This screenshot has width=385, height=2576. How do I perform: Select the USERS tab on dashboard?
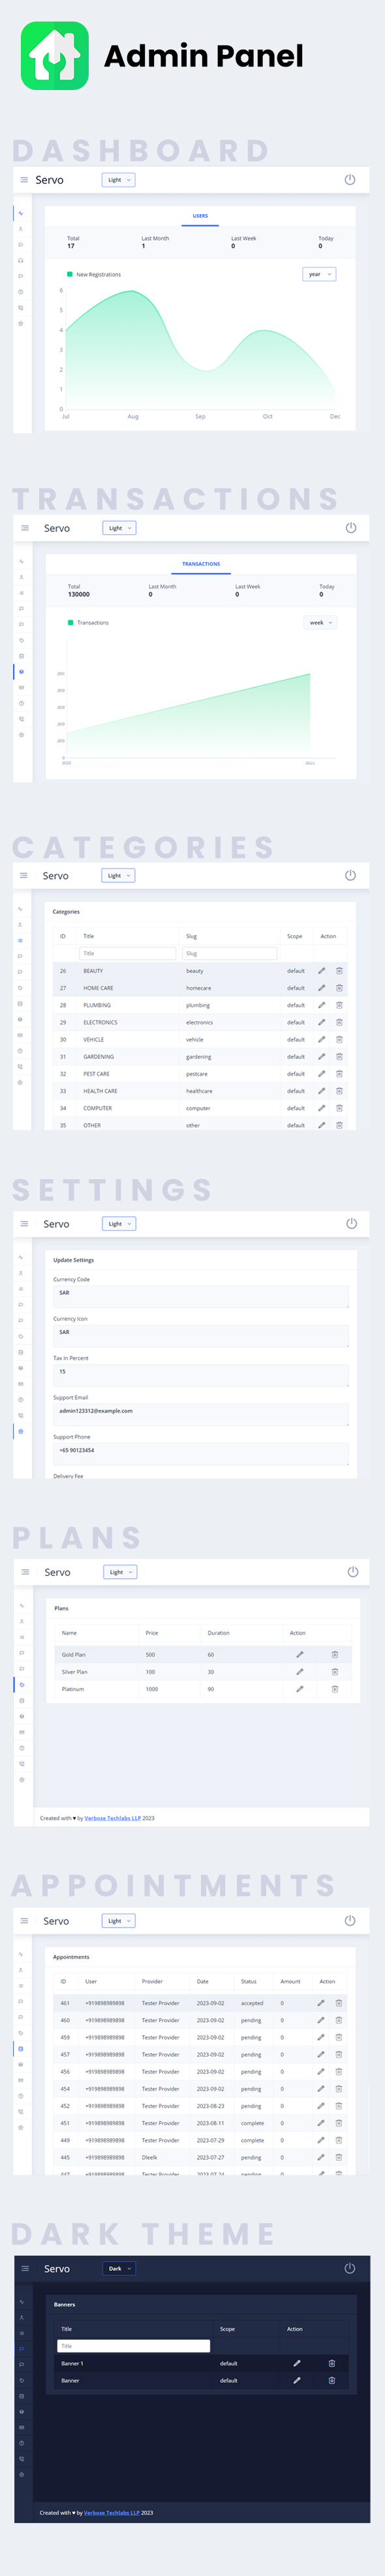[x=200, y=216]
